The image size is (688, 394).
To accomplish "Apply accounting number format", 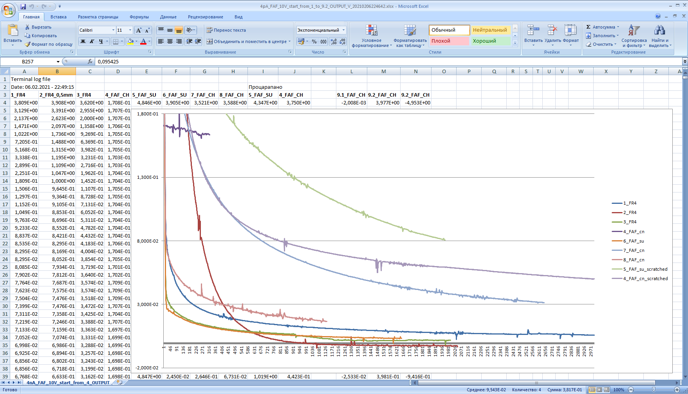I will 301,41.
